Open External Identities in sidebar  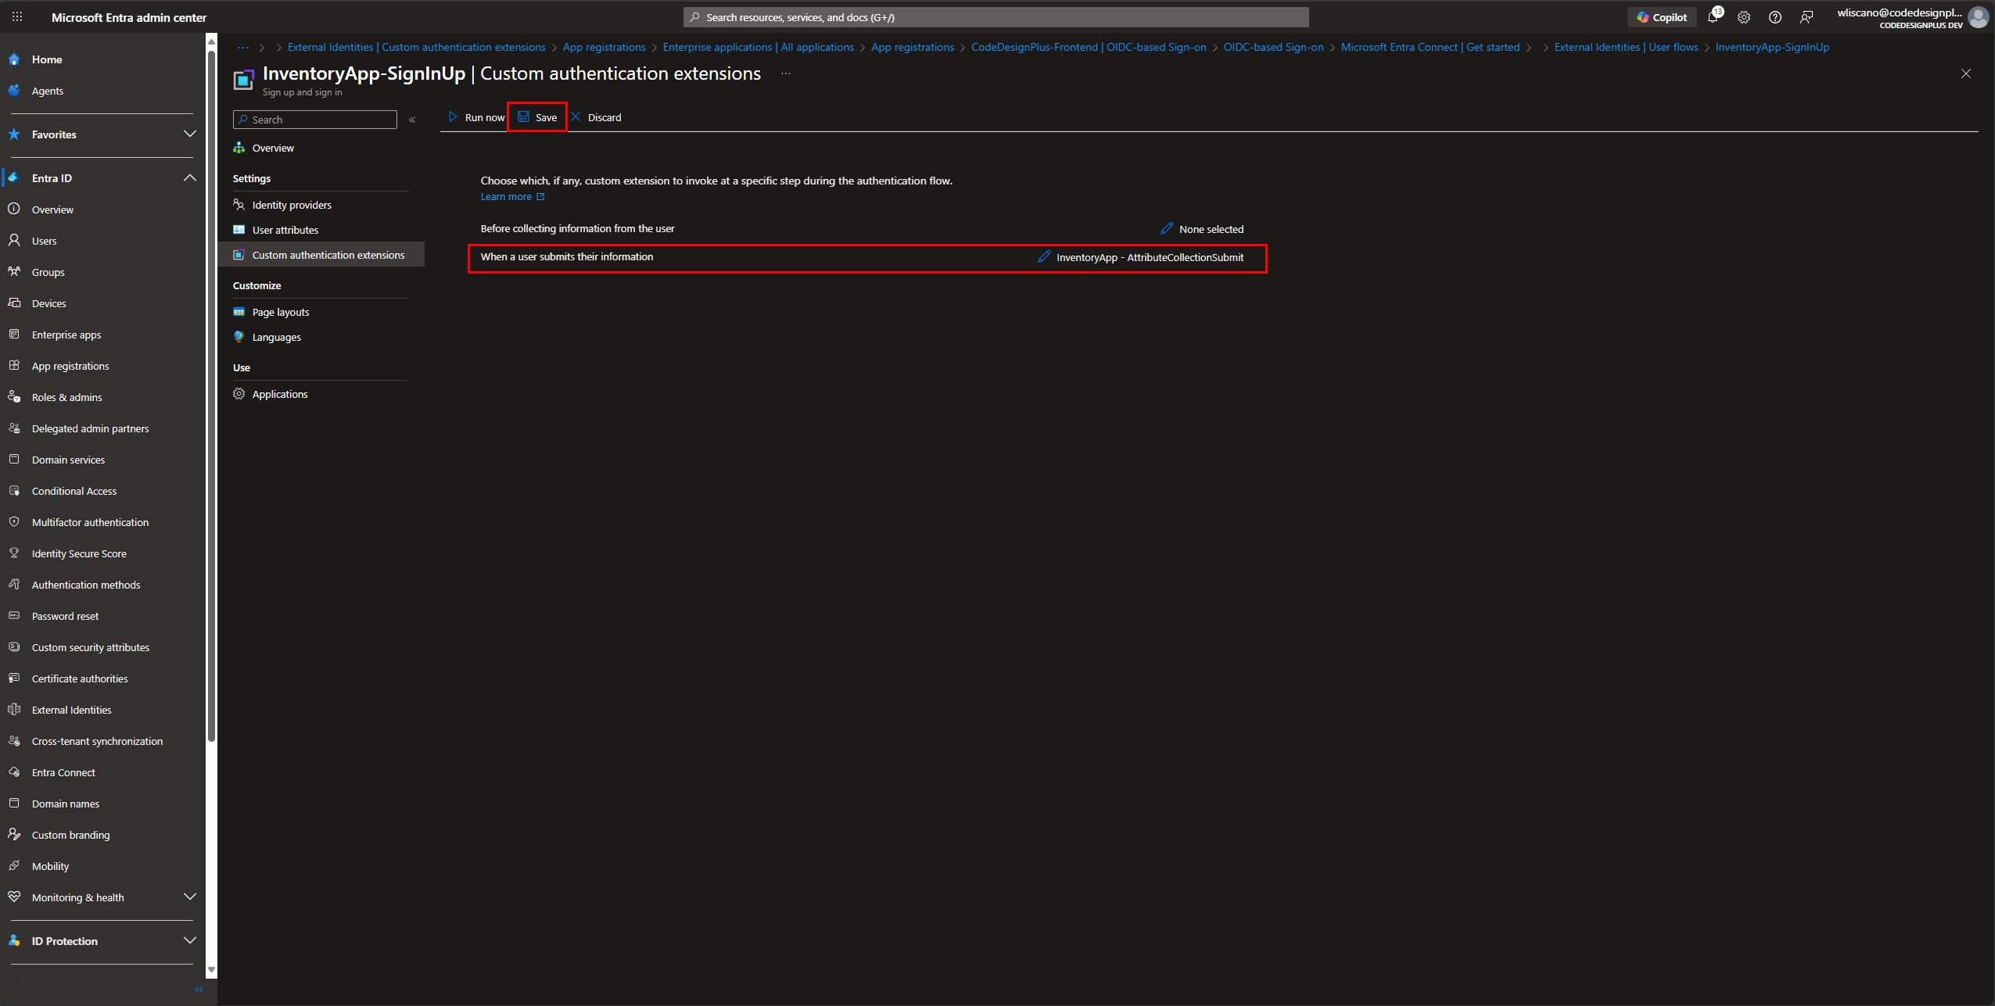tap(72, 710)
